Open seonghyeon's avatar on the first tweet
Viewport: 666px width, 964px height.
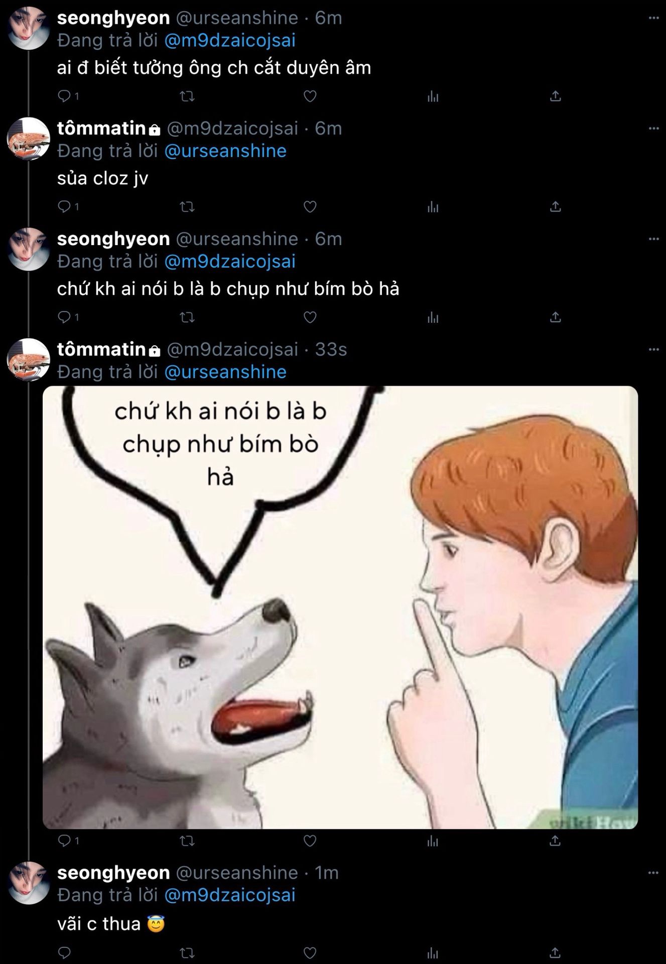[29, 28]
